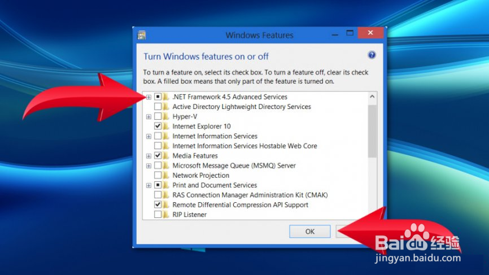Confirm changes with the OK button

(x=309, y=232)
